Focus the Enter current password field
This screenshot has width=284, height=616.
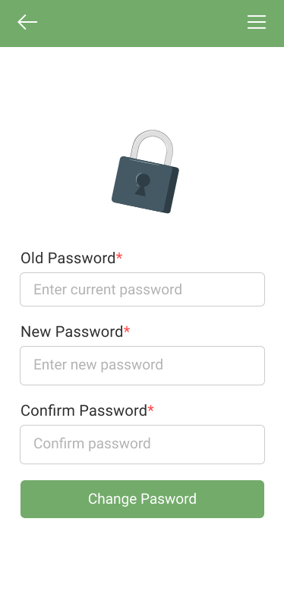pos(143,290)
